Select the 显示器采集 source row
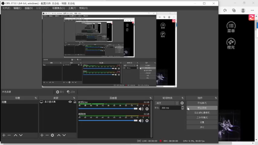This screenshot has width=258, height=145. click(x=58, y=102)
